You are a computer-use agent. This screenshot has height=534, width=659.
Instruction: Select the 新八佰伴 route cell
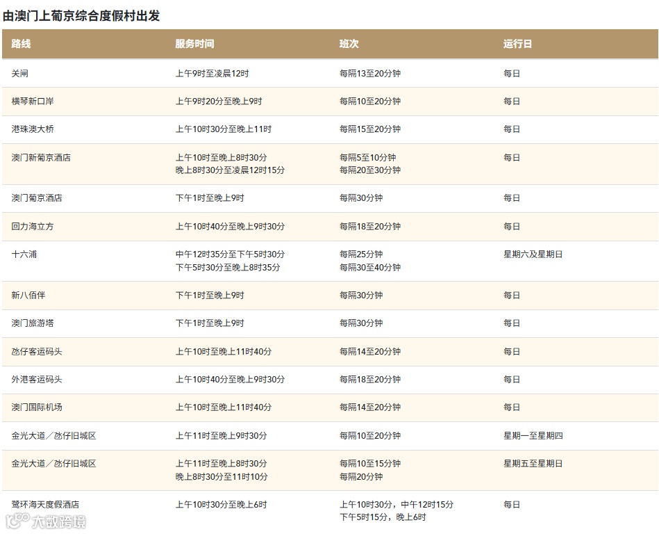[x=28, y=295]
